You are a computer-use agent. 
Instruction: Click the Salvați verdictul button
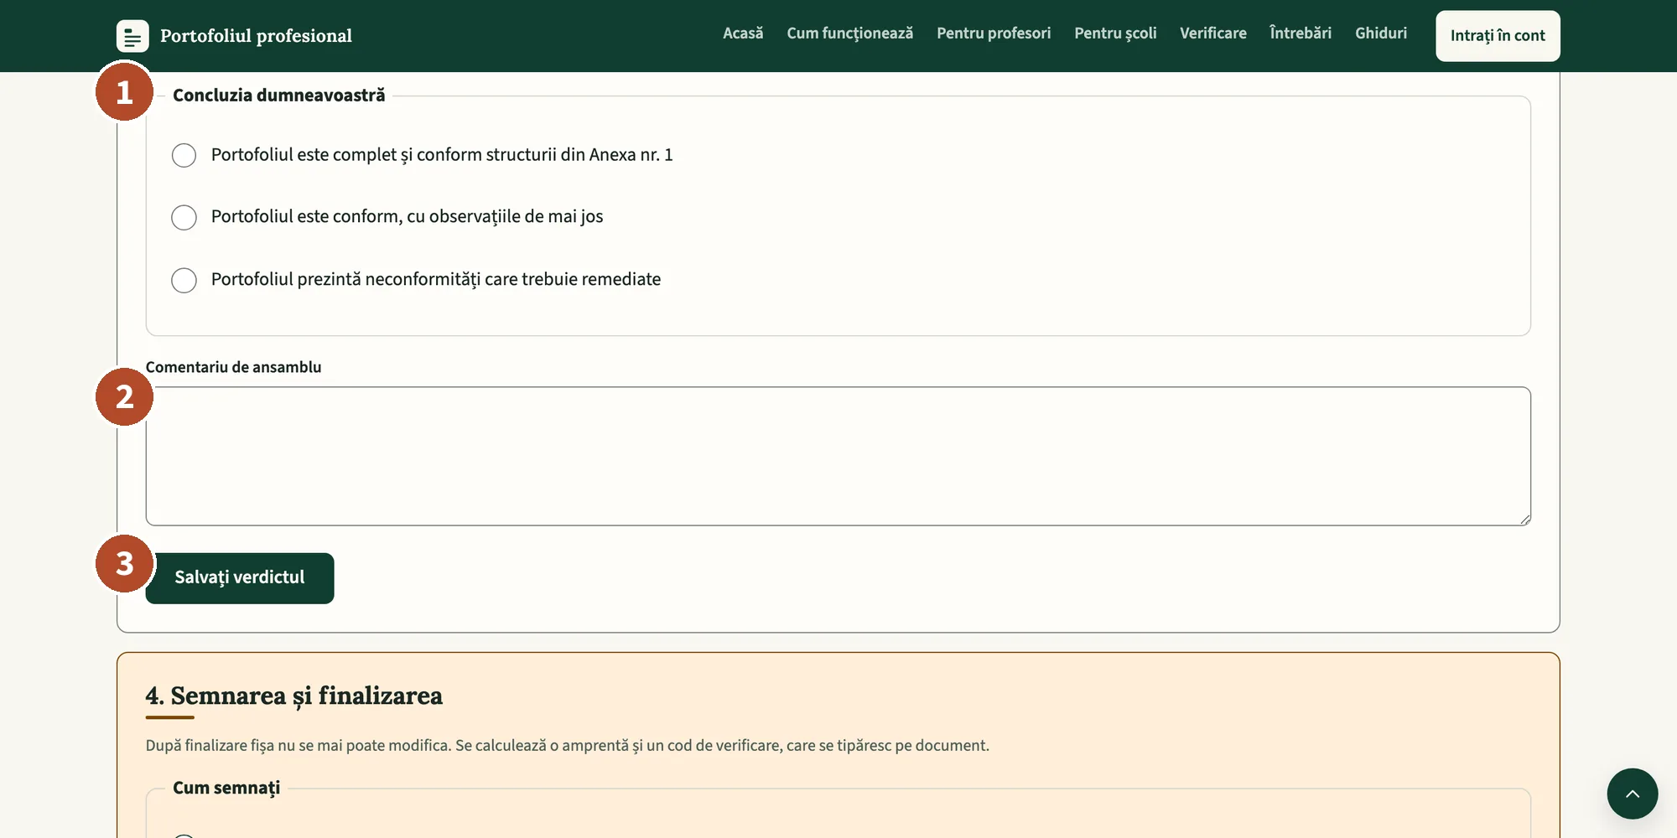click(x=240, y=578)
